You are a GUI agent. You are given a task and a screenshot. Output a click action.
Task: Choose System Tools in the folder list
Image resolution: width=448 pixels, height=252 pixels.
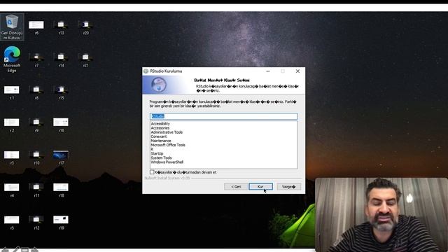161,157
